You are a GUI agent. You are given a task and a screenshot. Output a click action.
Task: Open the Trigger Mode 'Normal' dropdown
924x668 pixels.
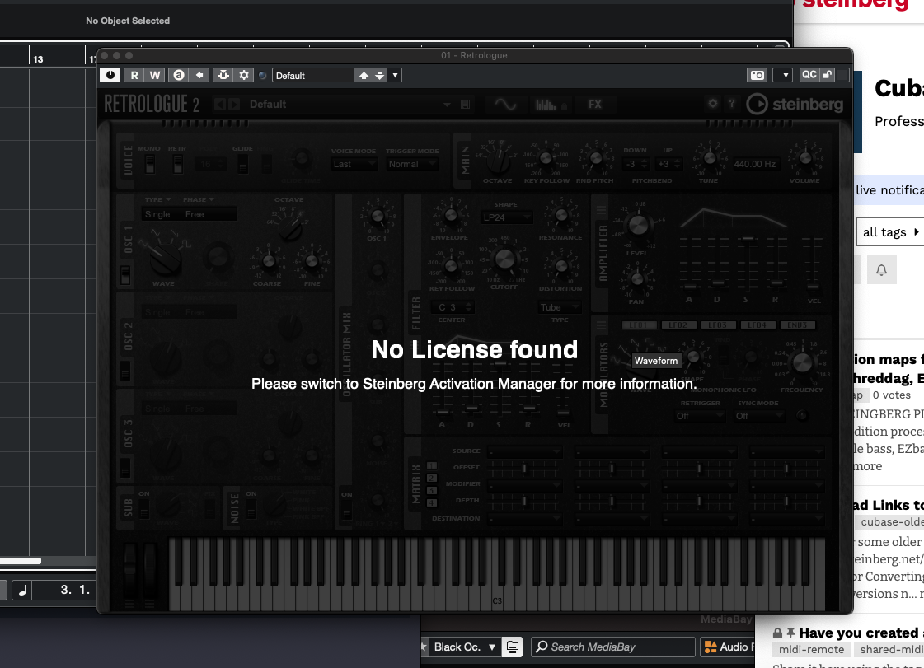(x=411, y=165)
